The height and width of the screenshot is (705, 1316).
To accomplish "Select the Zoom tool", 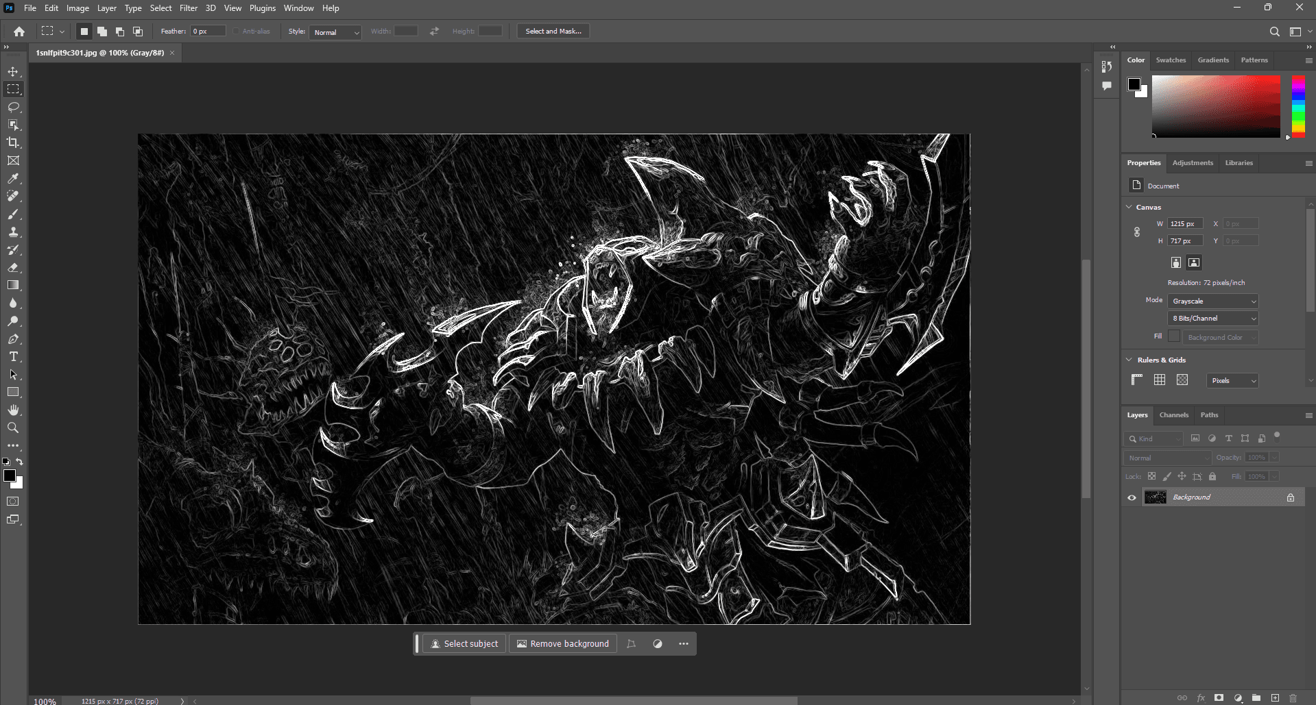I will (x=13, y=428).
